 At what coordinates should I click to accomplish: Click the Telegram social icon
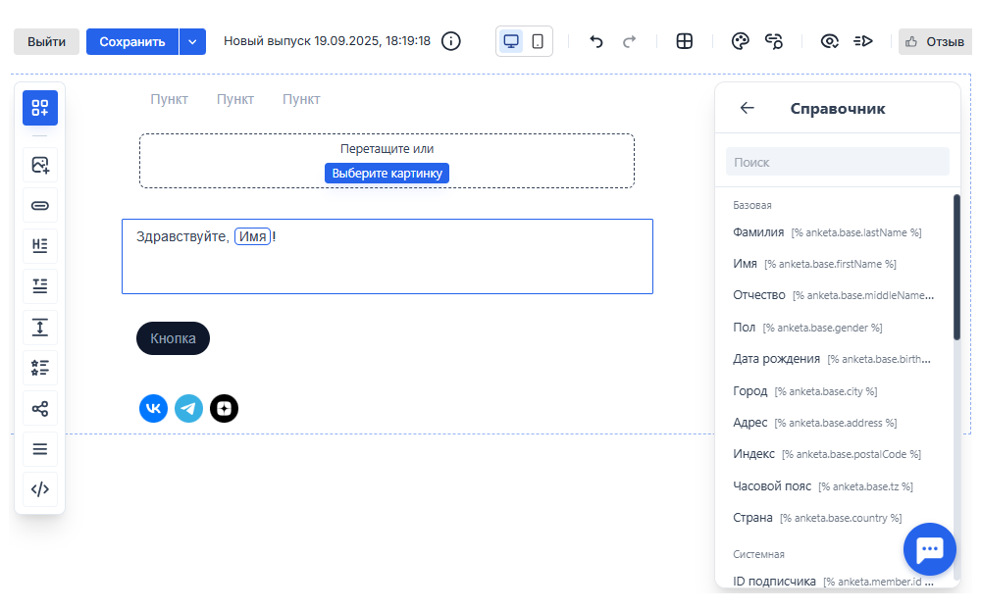pos(188,408)
